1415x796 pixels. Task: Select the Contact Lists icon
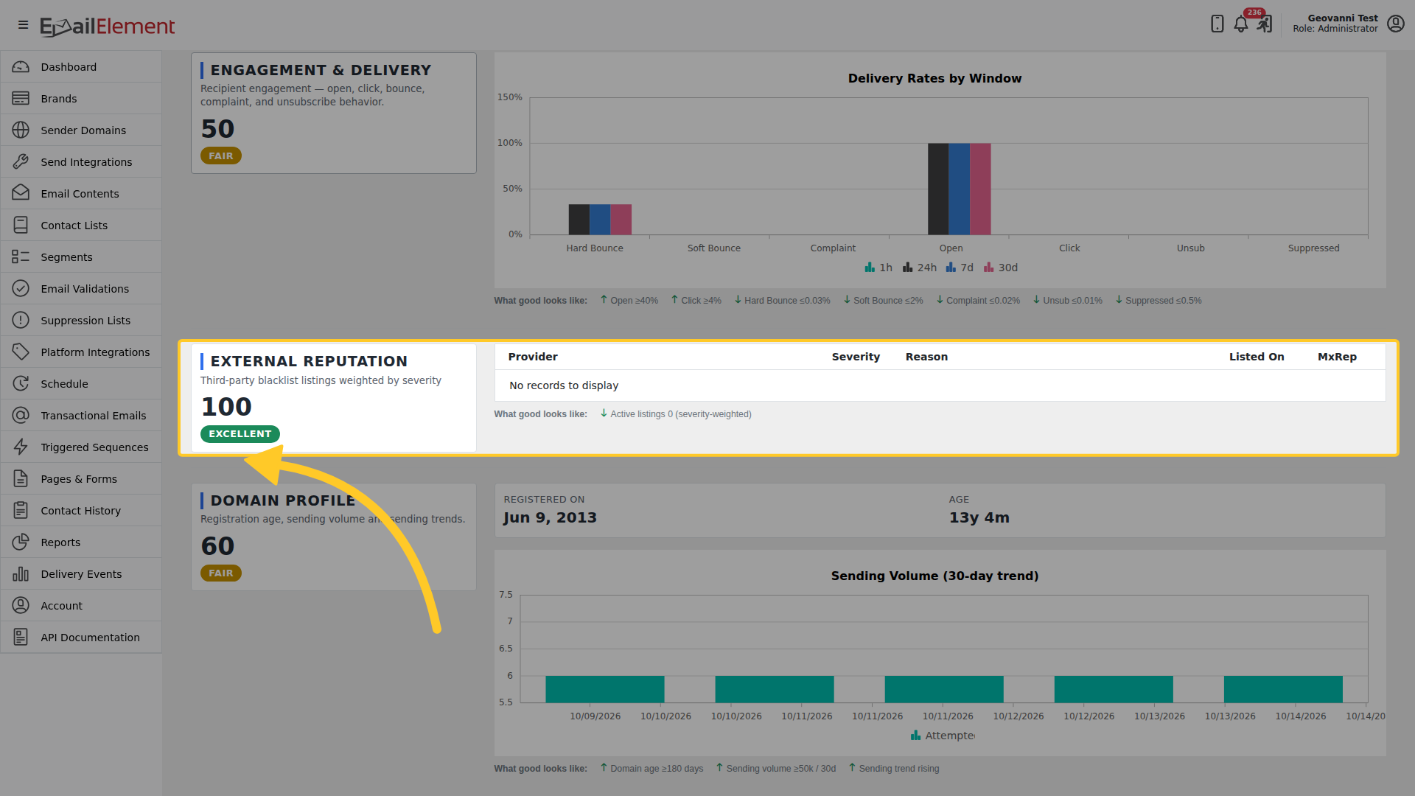coord(21,226)
